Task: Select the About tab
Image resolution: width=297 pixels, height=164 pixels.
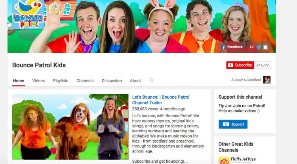Action: tap(135, 80)
